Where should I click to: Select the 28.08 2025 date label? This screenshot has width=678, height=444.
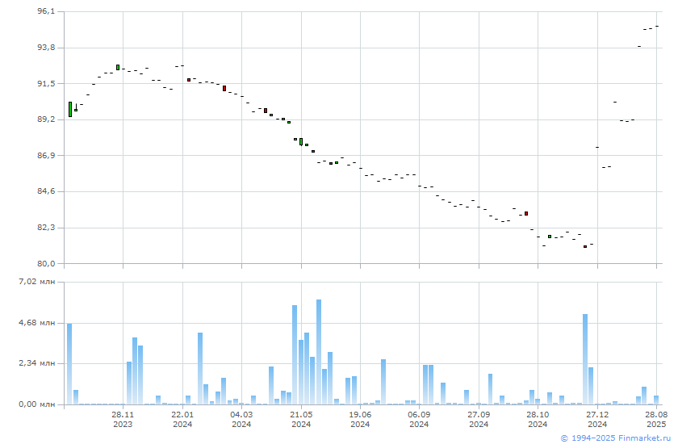(x=656, y=419)
